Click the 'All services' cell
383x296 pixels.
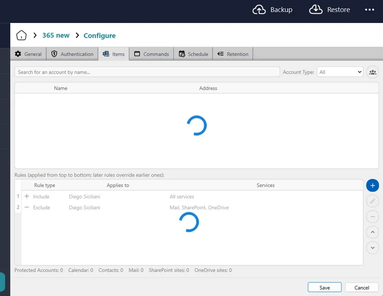point(182,197)
